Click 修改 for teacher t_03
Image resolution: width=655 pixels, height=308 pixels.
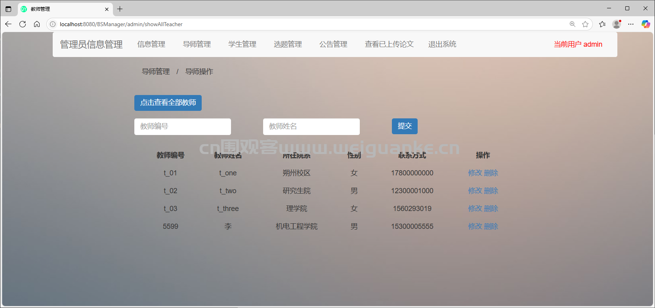click(475, 209)
